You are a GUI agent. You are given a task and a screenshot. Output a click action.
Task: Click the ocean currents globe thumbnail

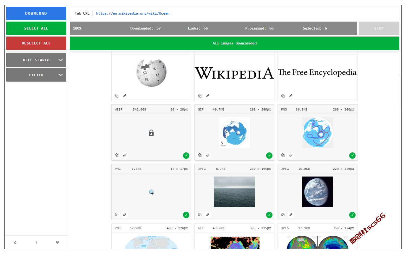(318, 132)
